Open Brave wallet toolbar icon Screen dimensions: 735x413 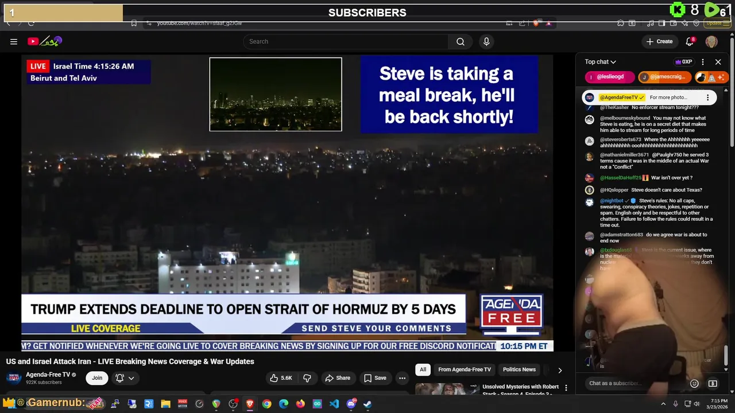[x=674, y=23]
